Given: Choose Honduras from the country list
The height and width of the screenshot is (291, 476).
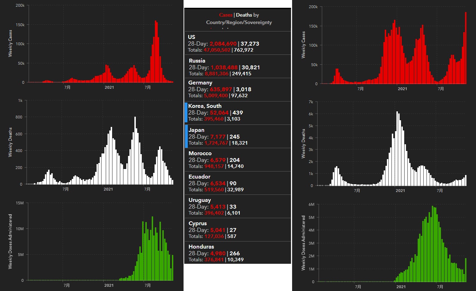Looking at the screenshot, I should (x=237, y=253).
